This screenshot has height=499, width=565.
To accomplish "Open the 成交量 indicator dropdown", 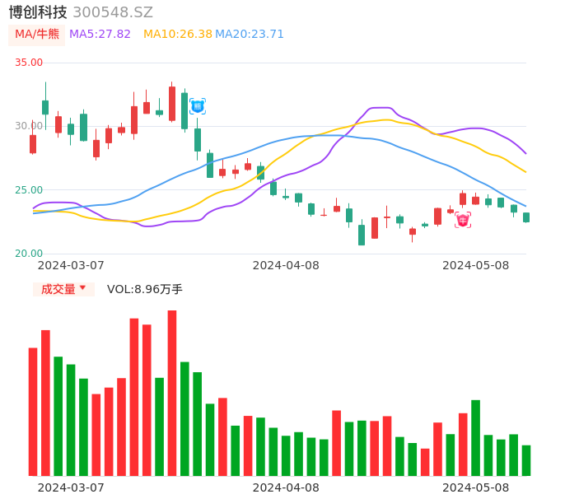I will pyautogui.click(x=63, y=289).
